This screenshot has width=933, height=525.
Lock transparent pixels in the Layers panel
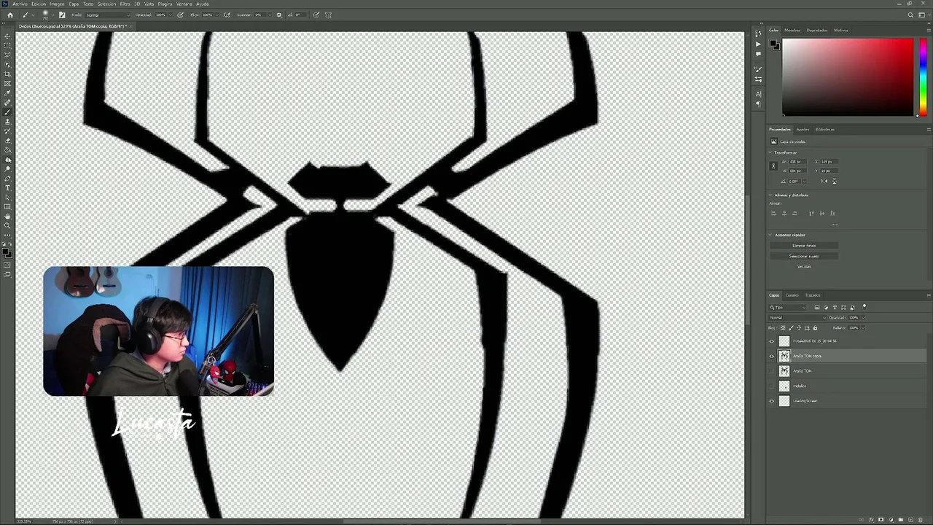[784, 327]
